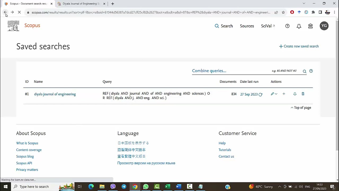Click the edit pencil icon for search #1
Viewport: 339px width, 191px height.
pos(272,94)
